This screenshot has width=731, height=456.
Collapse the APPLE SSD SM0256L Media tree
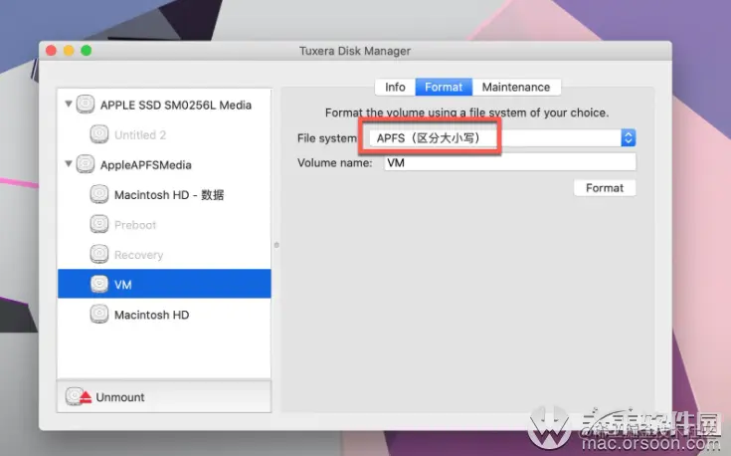point(69,104)
